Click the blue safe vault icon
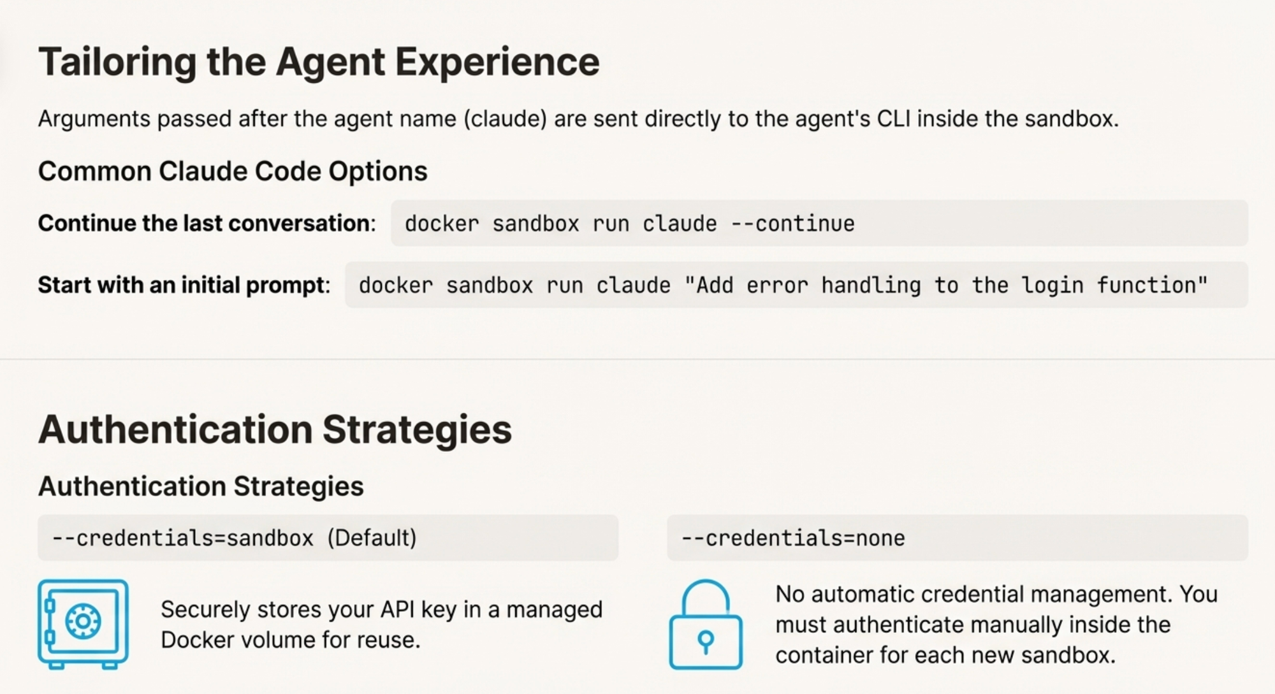This screenshot has height=694, width=1275. tap(83, 623)
